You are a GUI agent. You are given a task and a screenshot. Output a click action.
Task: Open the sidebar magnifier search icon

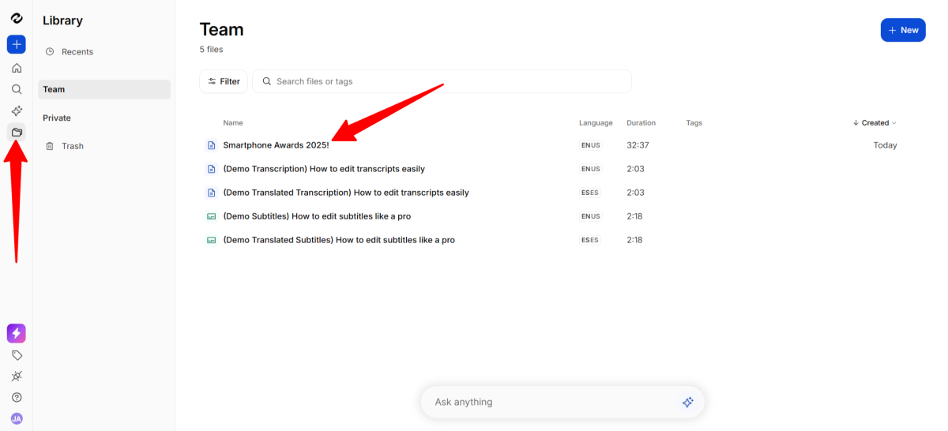click(17, 89)
